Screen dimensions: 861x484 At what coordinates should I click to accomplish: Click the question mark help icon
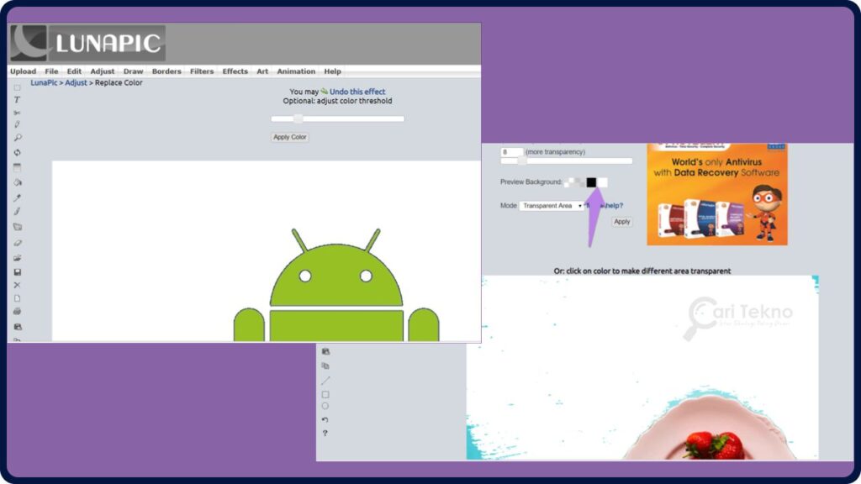(325, 433)
